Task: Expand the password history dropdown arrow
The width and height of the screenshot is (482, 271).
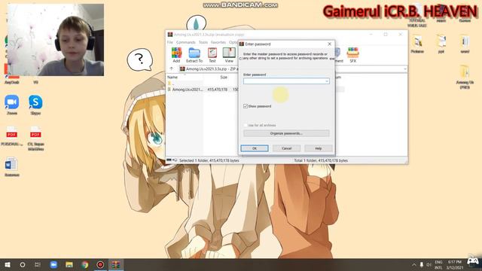Action: point(327,81)
